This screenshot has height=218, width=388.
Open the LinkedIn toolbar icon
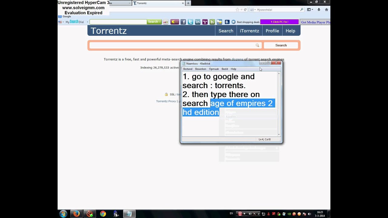click(198, 22)
